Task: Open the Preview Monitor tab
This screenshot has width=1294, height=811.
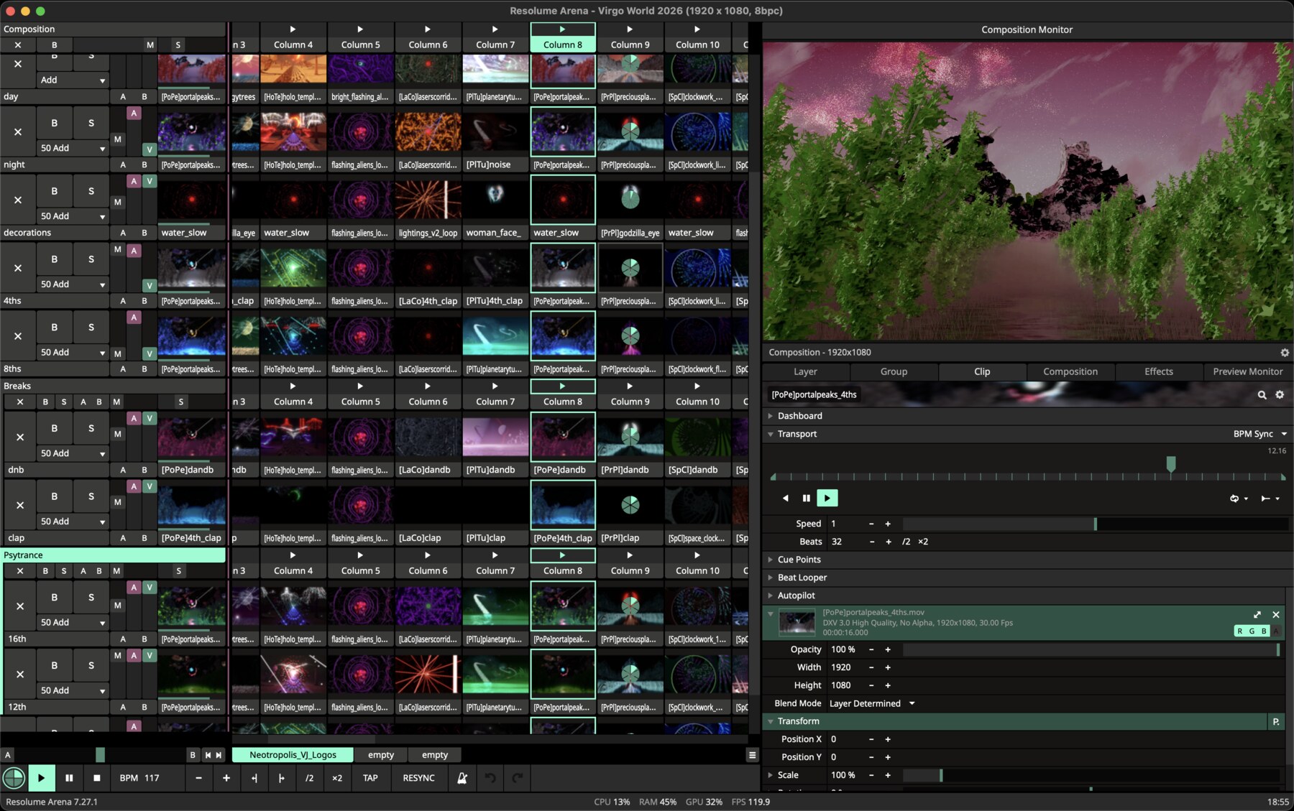Action: pos(1248,372)
